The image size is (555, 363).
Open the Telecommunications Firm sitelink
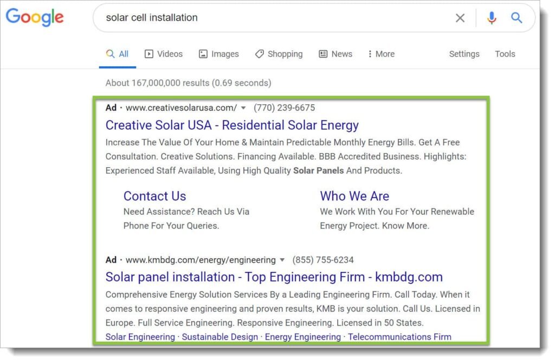pos(399,337)
